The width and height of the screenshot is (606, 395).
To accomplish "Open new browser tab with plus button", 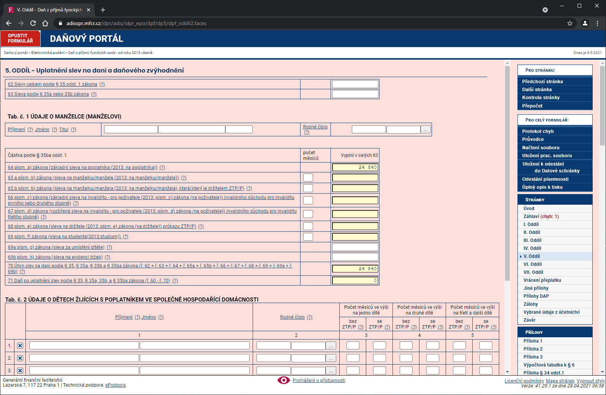I will 103,10.
